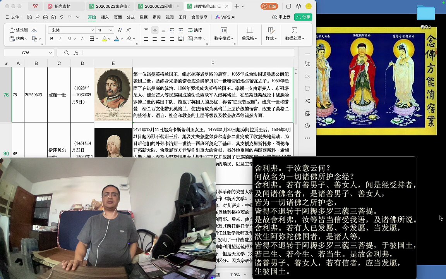The height and width of the screenshot is (279, 446).
Task: Switch to the 公式 ribbon tab
Action: 130,17
